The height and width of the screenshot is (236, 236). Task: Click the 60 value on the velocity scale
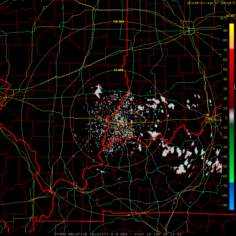225,60
